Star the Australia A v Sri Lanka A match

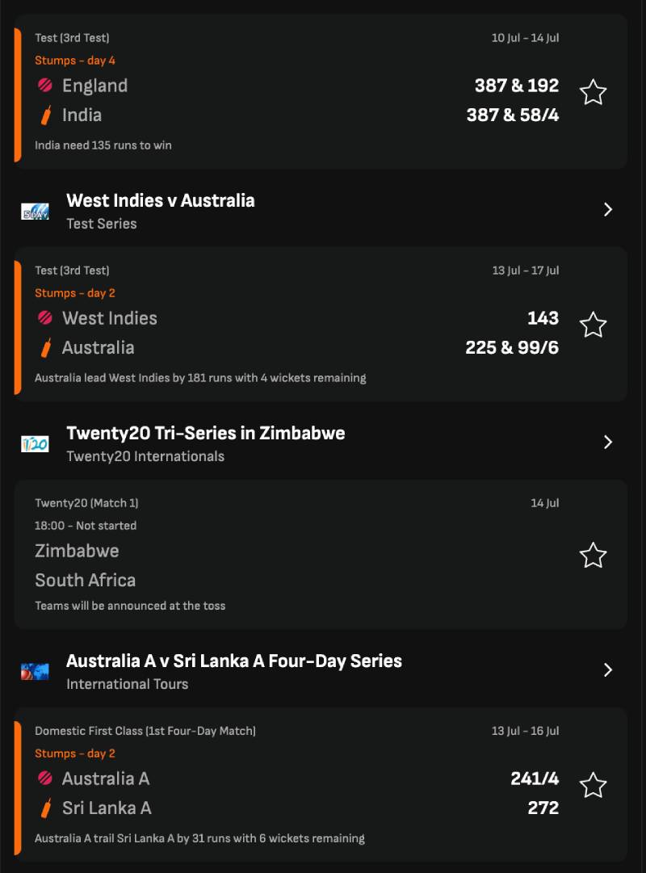[x=593, y=786]
